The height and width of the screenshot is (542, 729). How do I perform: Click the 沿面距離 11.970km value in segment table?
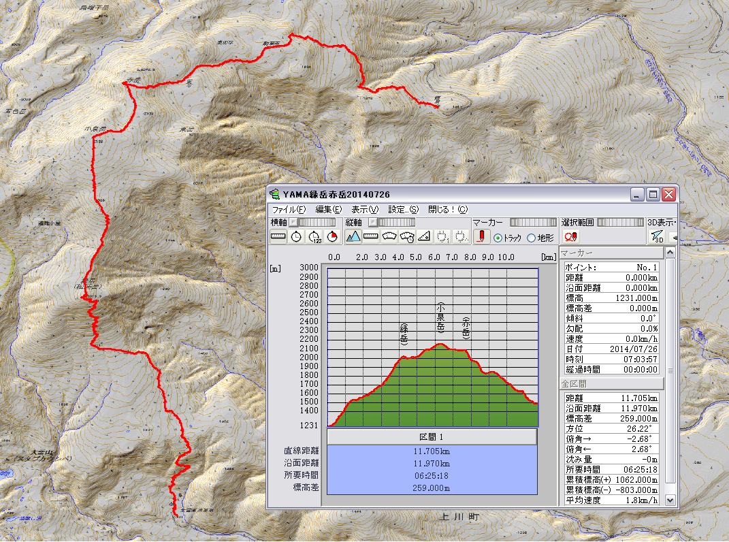[432, 464]
